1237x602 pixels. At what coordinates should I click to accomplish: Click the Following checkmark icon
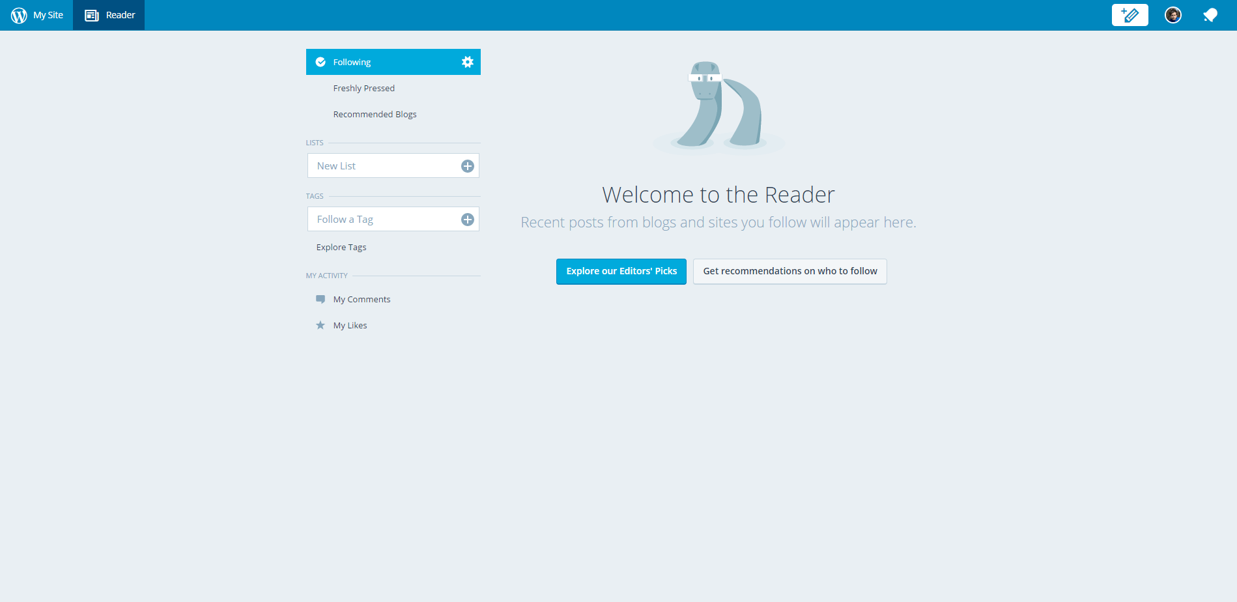320,62
